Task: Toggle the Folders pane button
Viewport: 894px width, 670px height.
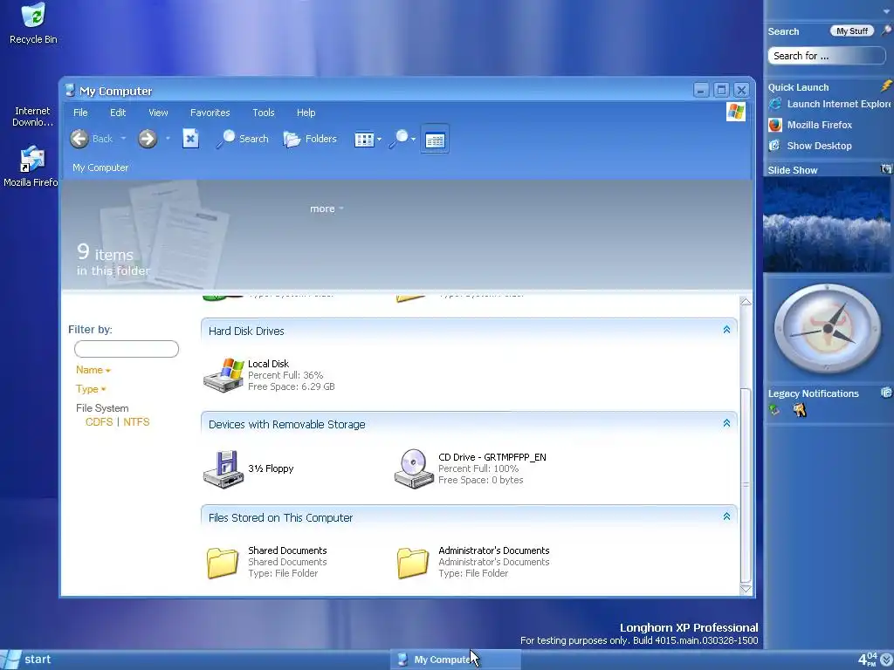Action: (310, 139)
